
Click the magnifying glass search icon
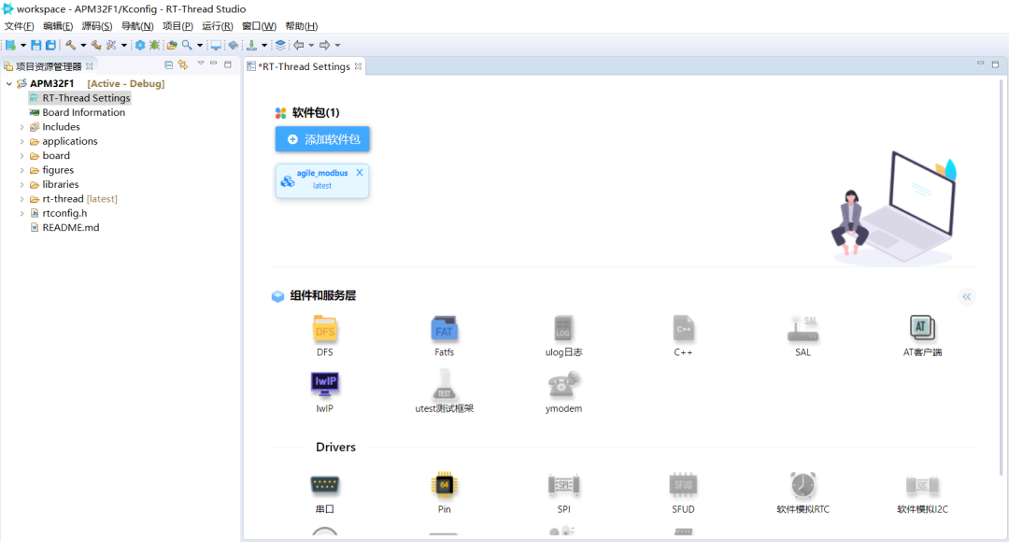[x=187, y=45]
